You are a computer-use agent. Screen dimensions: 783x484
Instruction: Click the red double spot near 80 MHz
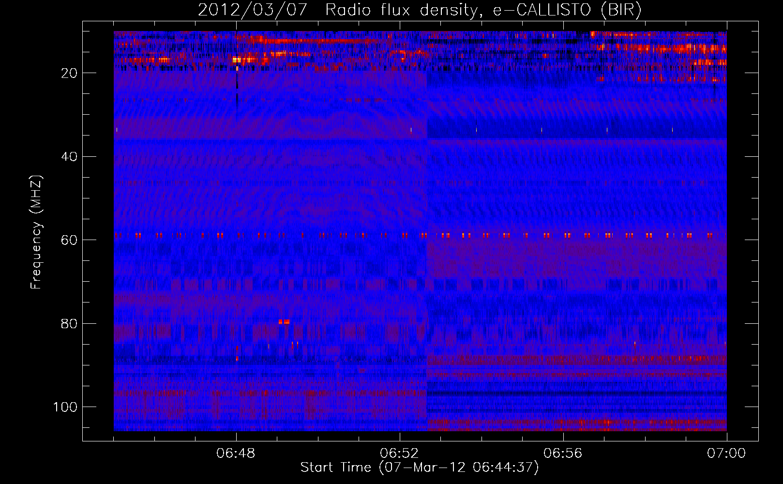pos(284,321)
